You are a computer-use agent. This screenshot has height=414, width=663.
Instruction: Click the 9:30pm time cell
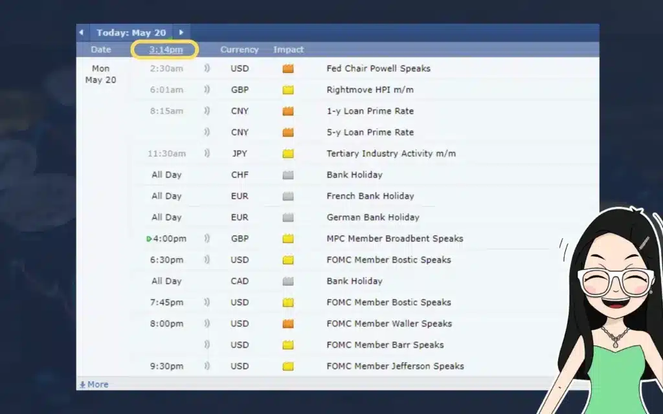166,366
